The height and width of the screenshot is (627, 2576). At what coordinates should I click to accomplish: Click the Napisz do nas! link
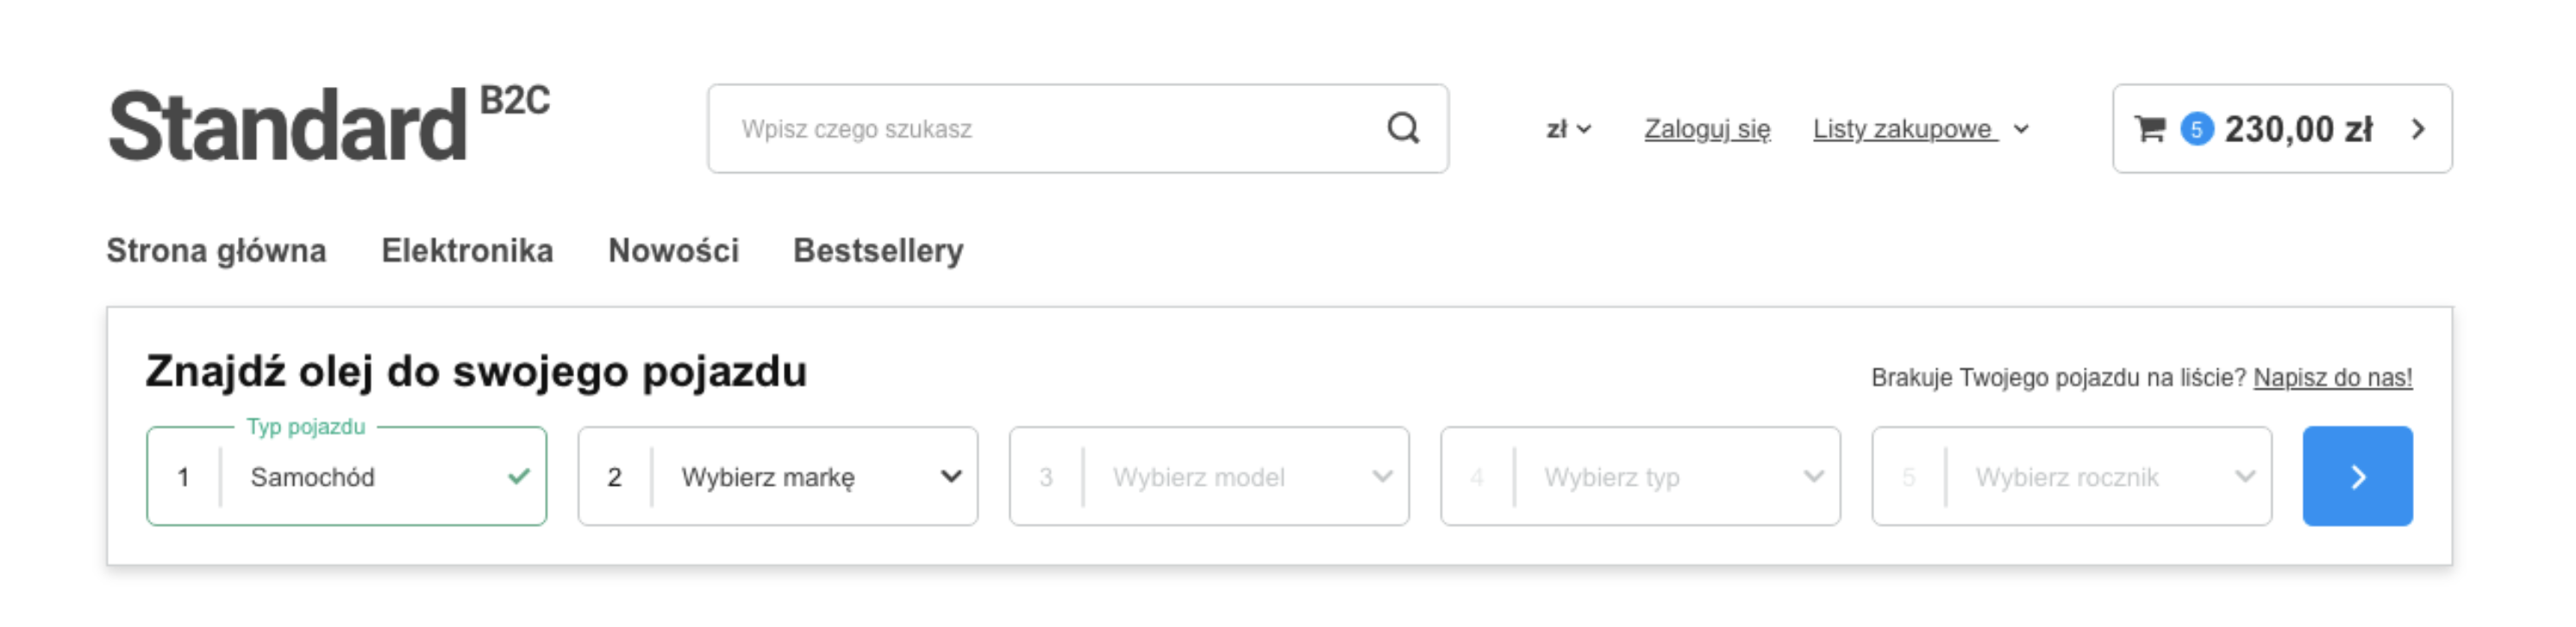point(2332,377)
